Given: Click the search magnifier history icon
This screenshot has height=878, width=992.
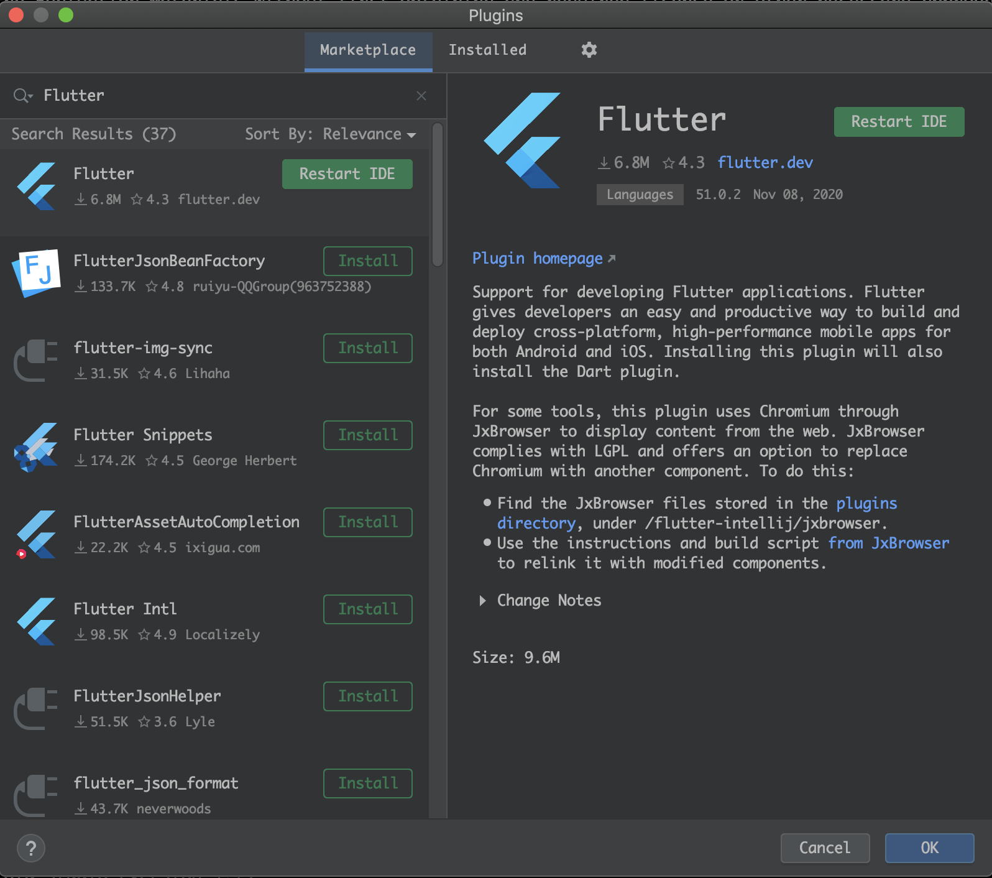Looking at the screenshot, I should [x=23, y=96].
